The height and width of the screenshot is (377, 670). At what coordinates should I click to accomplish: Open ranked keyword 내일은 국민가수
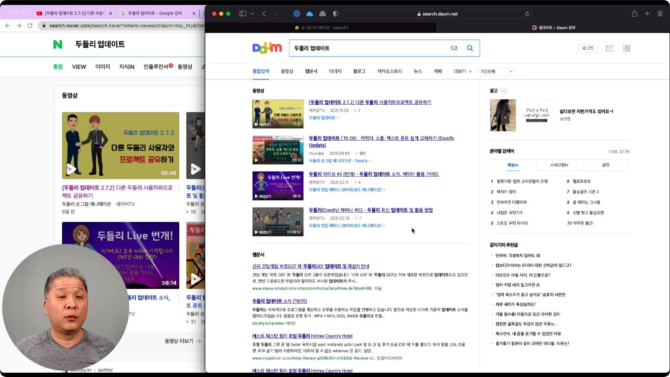pos(509,213)
